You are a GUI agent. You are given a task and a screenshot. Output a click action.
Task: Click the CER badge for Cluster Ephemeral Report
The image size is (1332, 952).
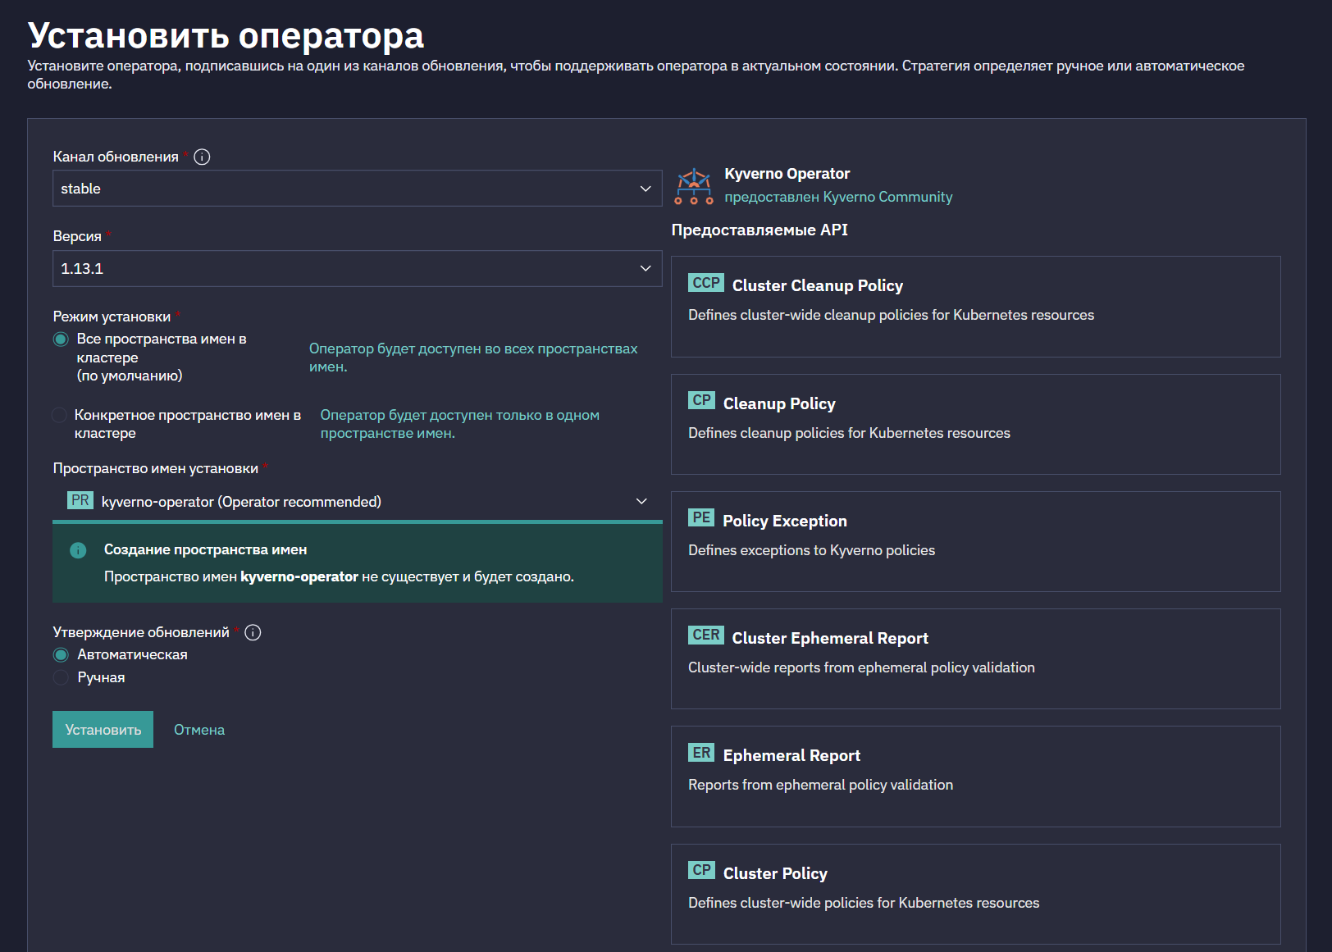[x=705, y=635]
